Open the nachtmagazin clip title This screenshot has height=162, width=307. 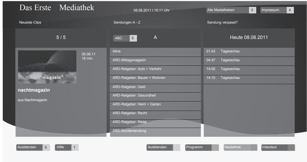pyautogui.click(x=34, y=90)
